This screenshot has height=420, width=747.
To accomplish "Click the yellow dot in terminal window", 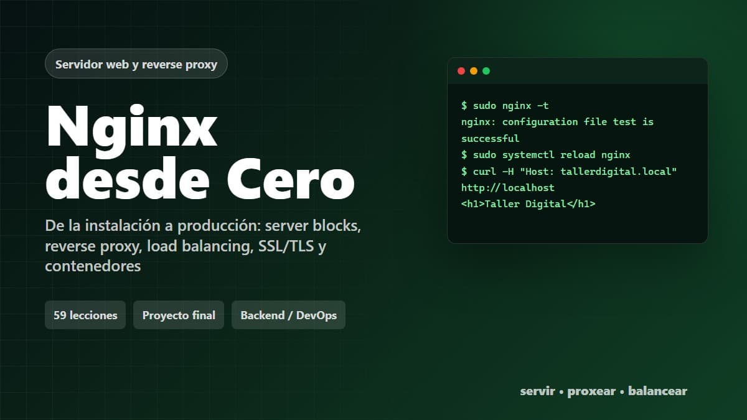I will tap(474, 71).
